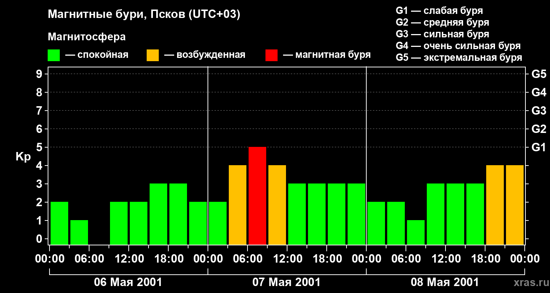The width and height of the screenshot is (550, 293).
Task: Click the green bar for 15:00–18:00 on 08 Мая
Action: pos(475,214)
